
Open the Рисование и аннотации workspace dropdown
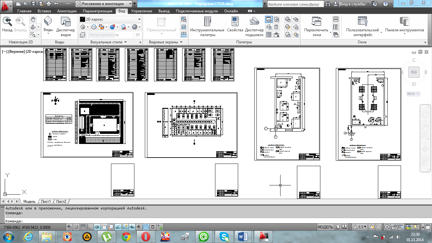(104, 4)
